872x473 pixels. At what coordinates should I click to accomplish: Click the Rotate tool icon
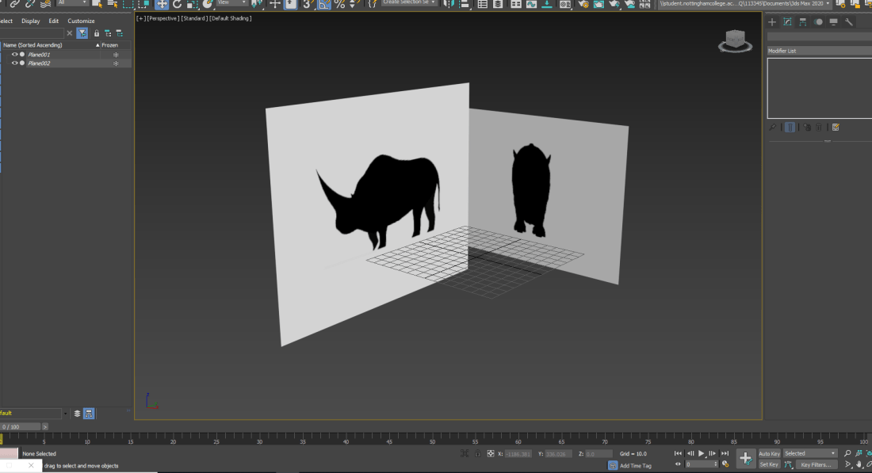click(178, 4)
